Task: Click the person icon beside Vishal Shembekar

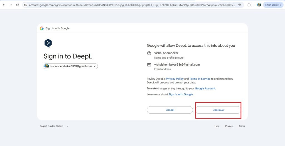Action: coord(149,53)
